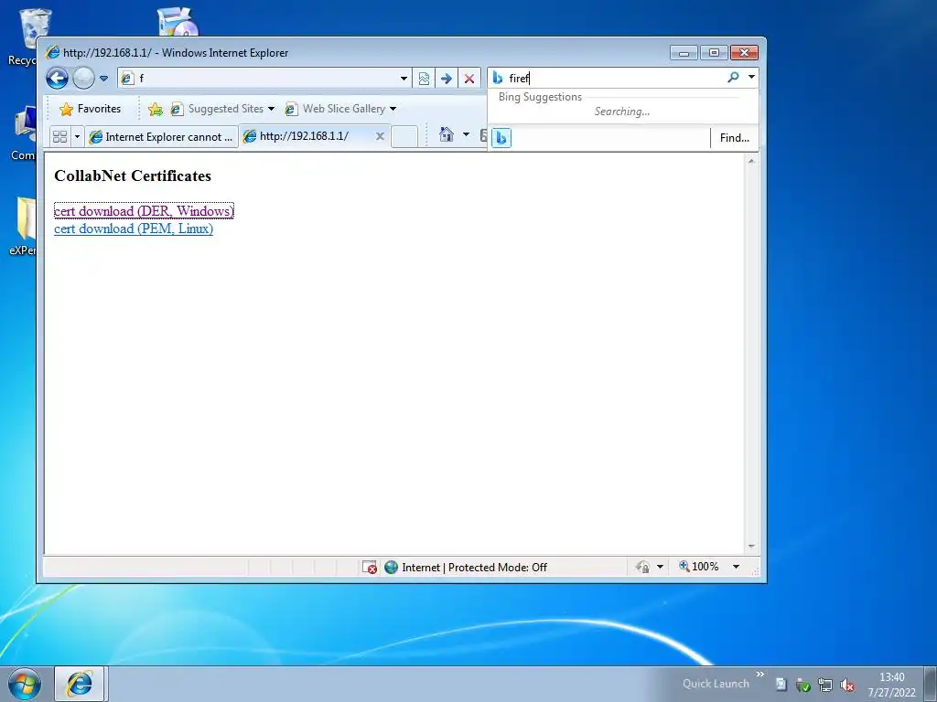Click the Home page icon
This screenshot has width=937, height=702.
(447, 134)
